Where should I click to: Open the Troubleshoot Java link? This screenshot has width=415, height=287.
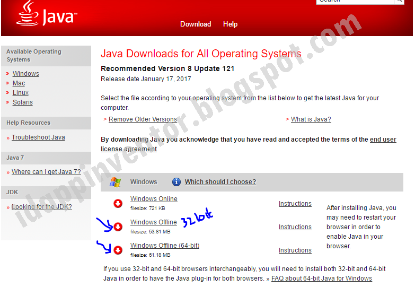point(38,137)
